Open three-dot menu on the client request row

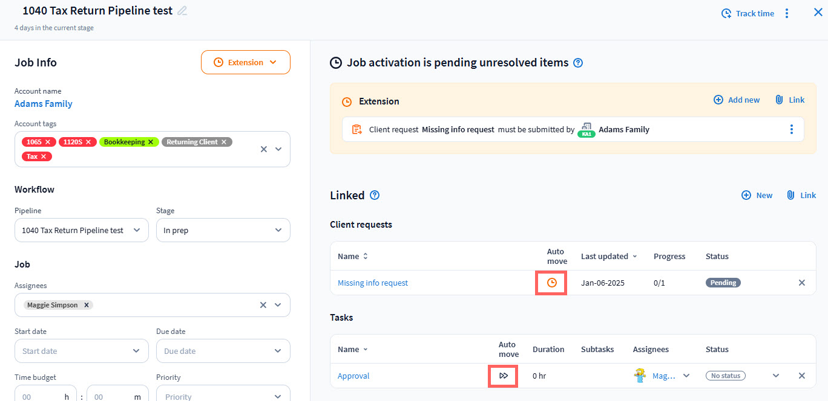(x=791, y=129)
